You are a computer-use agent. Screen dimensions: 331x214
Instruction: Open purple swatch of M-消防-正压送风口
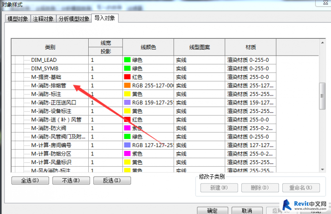(127, 102)
